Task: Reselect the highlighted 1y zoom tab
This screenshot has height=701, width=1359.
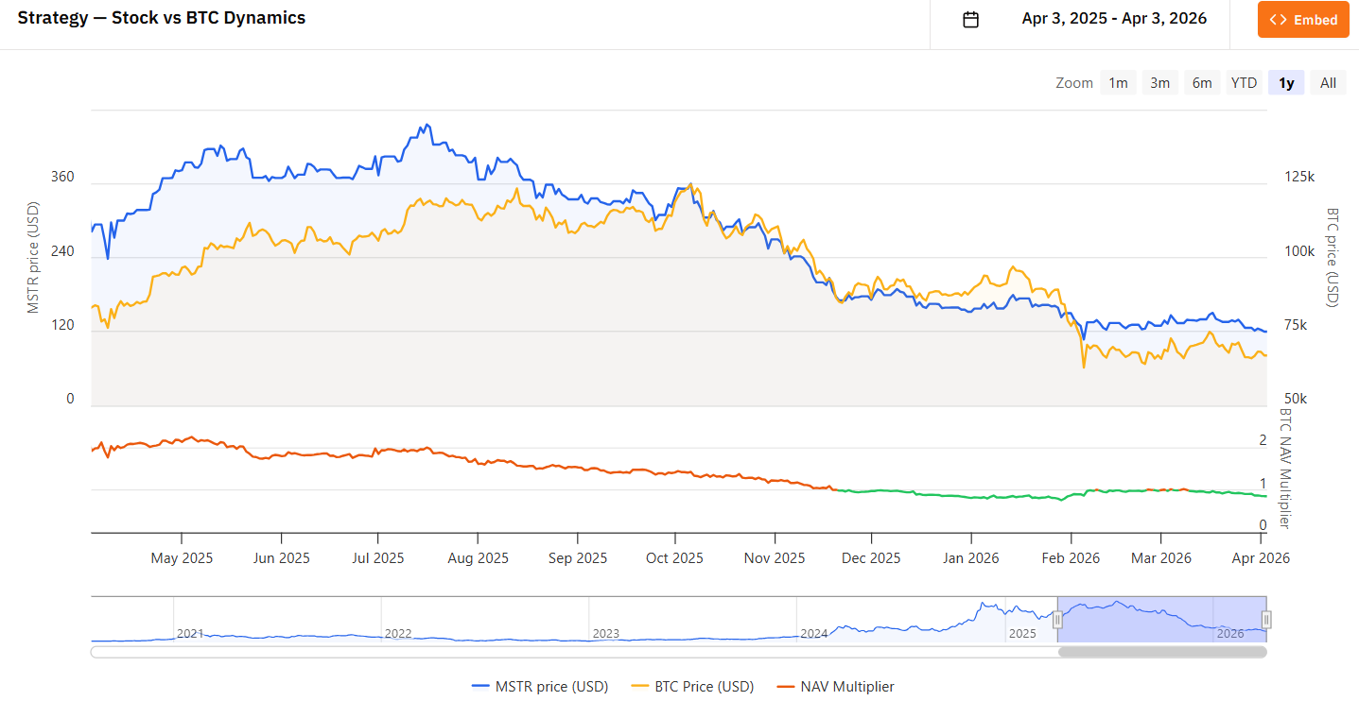Action: [1285, 82]
